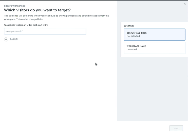Click the WORKSPACE NAME title text
The height and width of the screenshot is (135, 188).
(136, 46)
